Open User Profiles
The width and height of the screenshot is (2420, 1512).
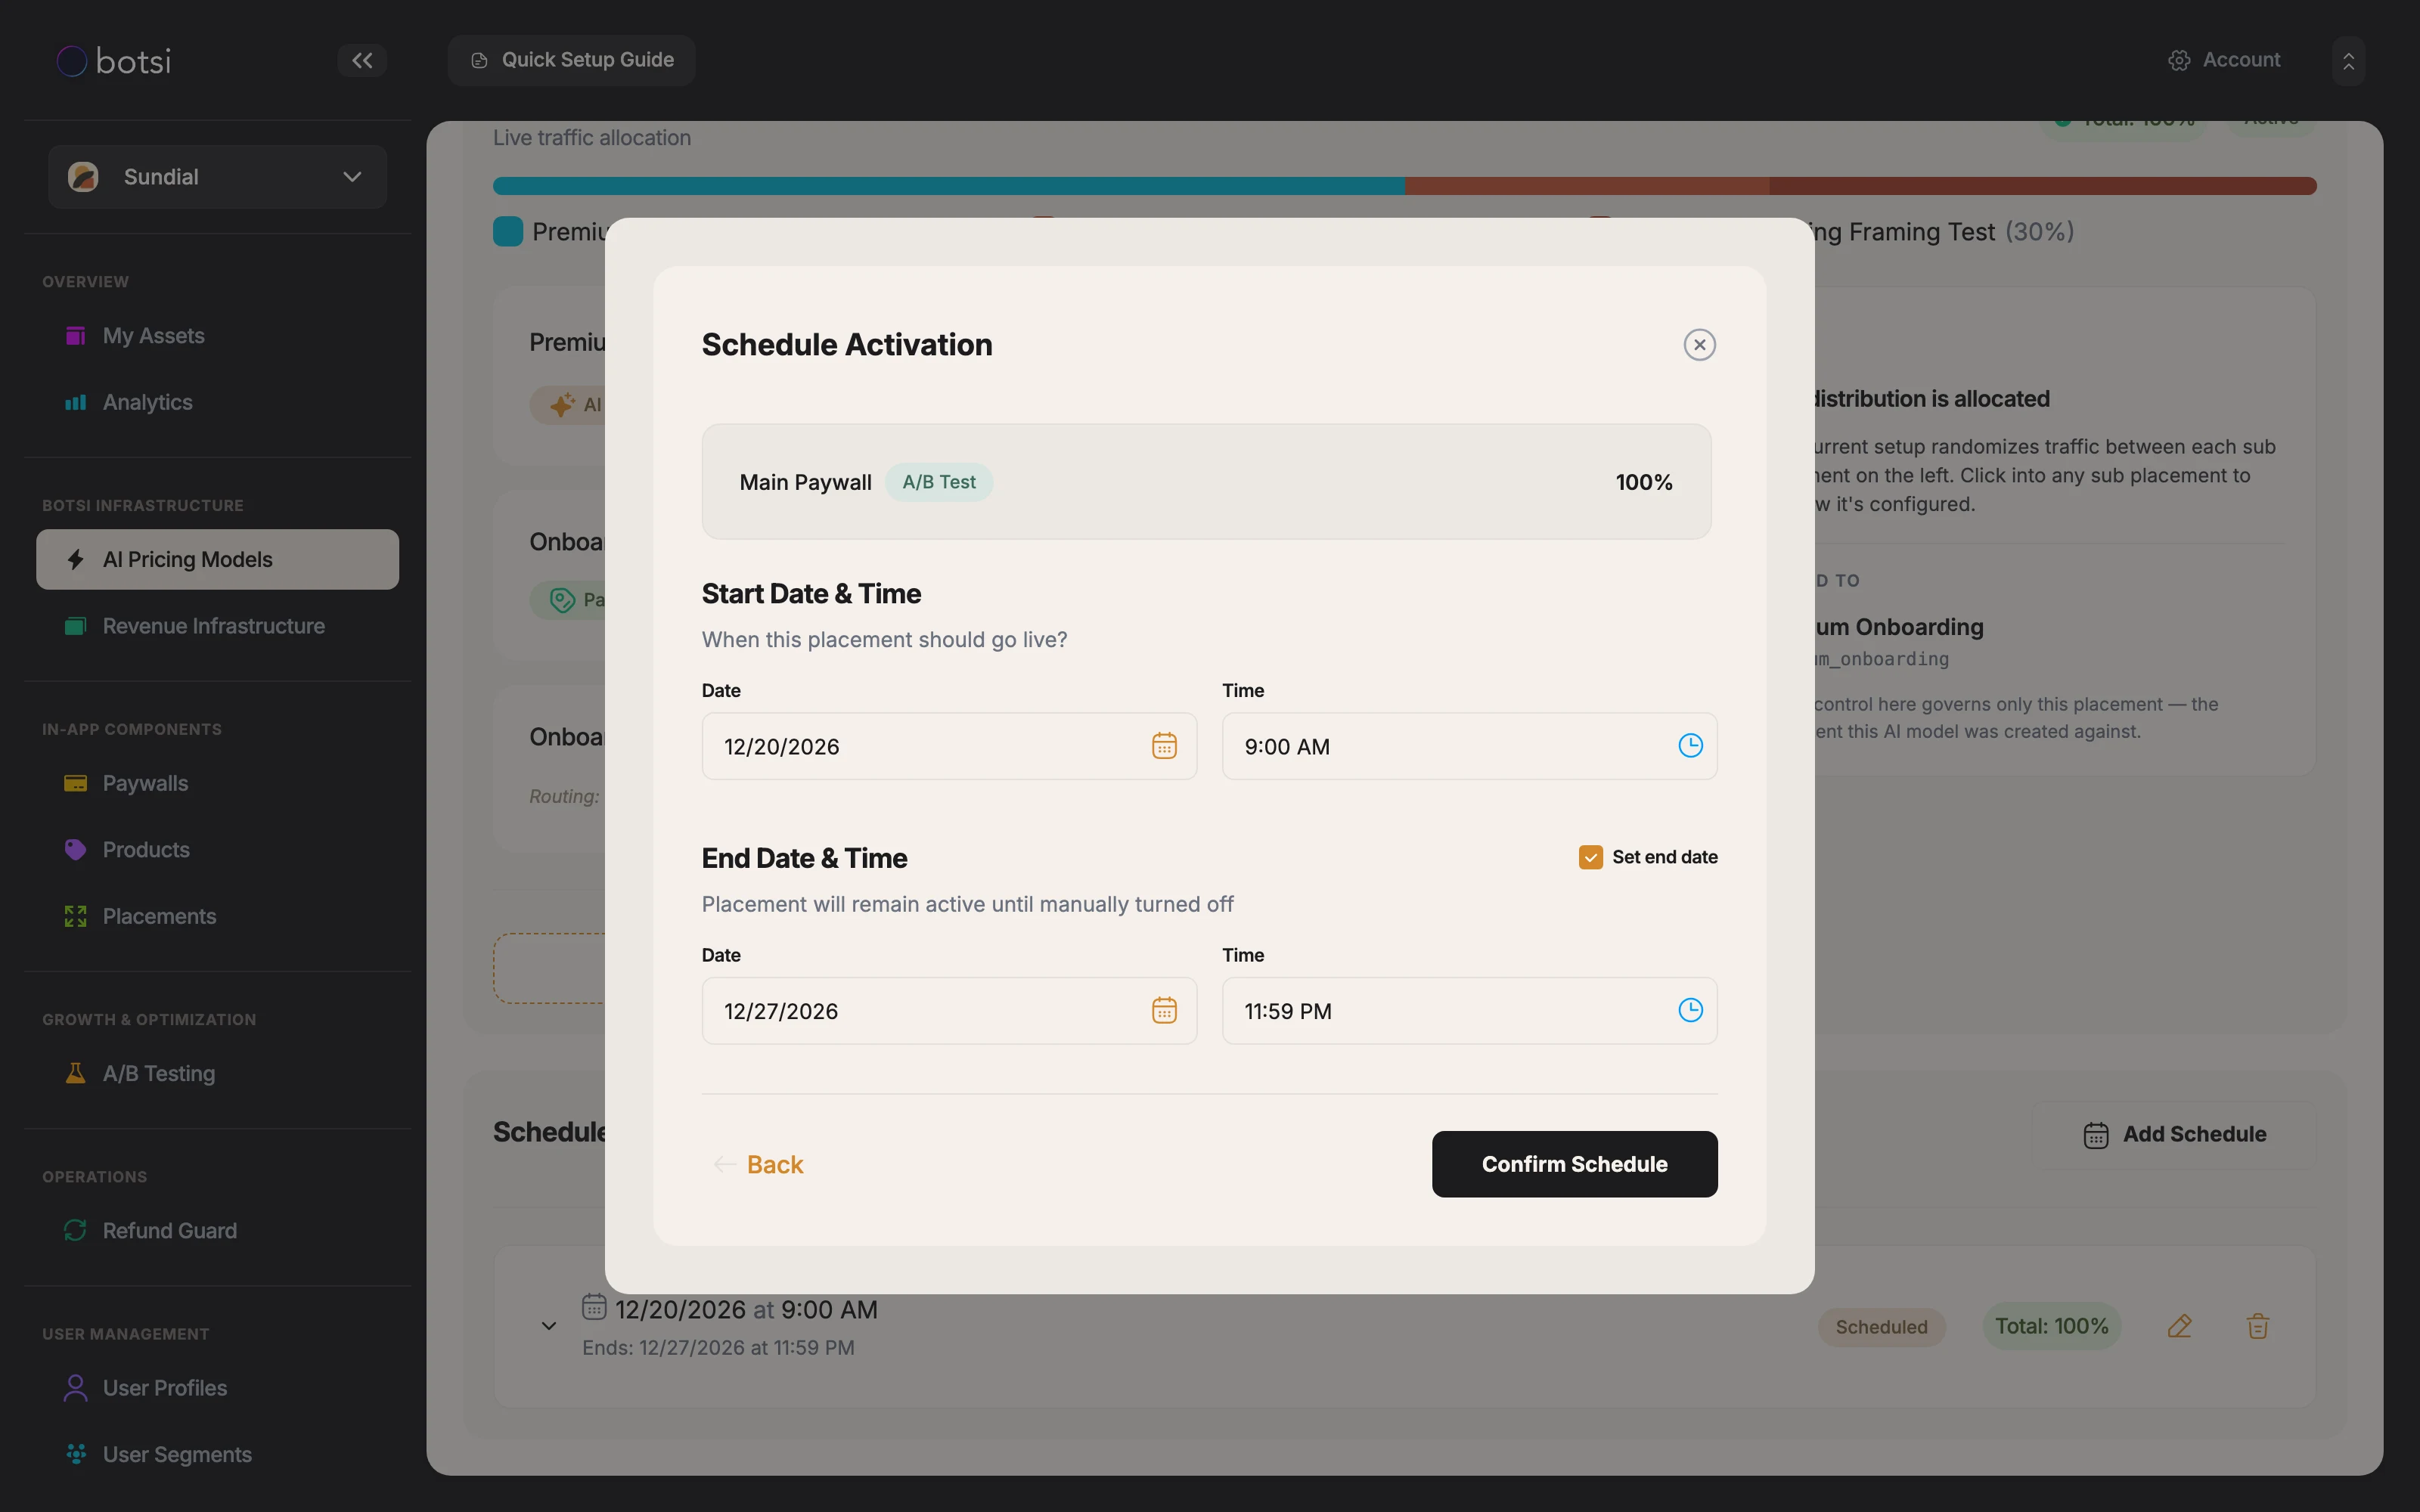[217, 1388]
